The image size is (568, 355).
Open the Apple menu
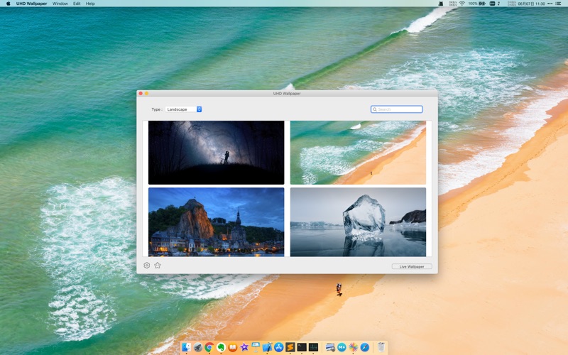point(9,4)
